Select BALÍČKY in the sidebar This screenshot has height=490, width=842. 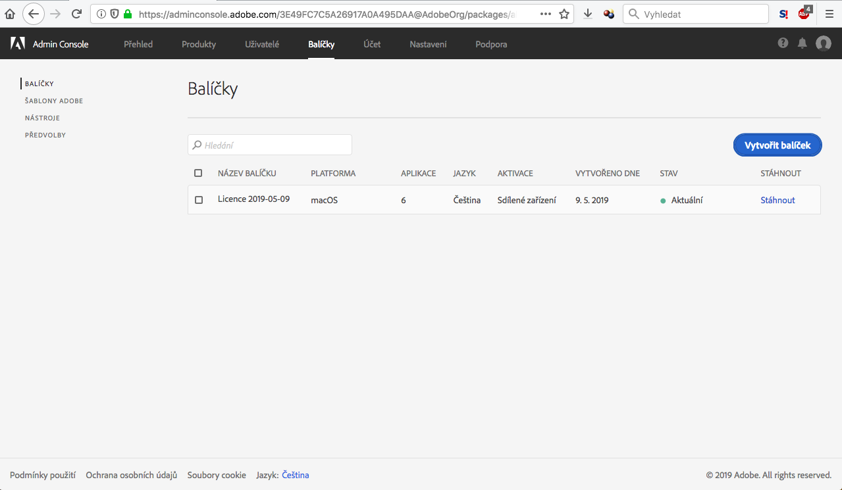click(x=39, y=84)
